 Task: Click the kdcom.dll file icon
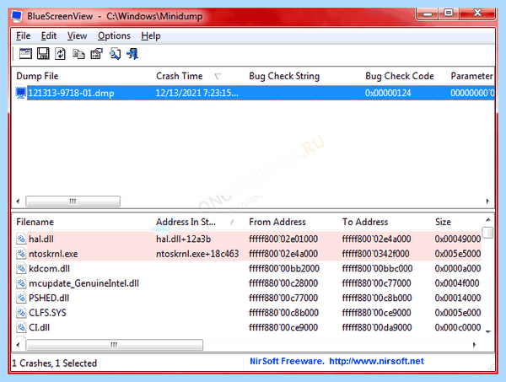pyautogui.click(x=21, y=268)
